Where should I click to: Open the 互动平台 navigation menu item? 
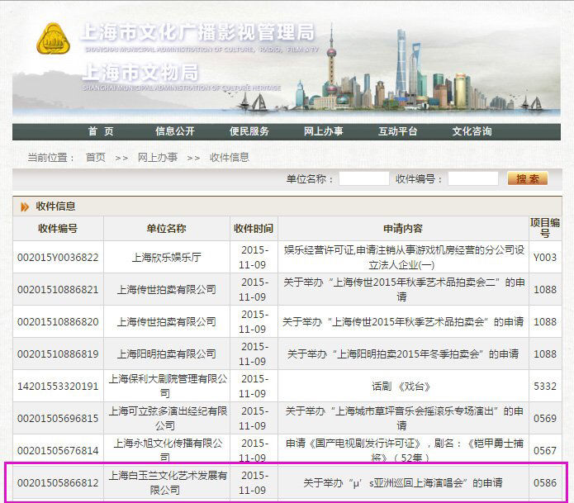[397, 131]
